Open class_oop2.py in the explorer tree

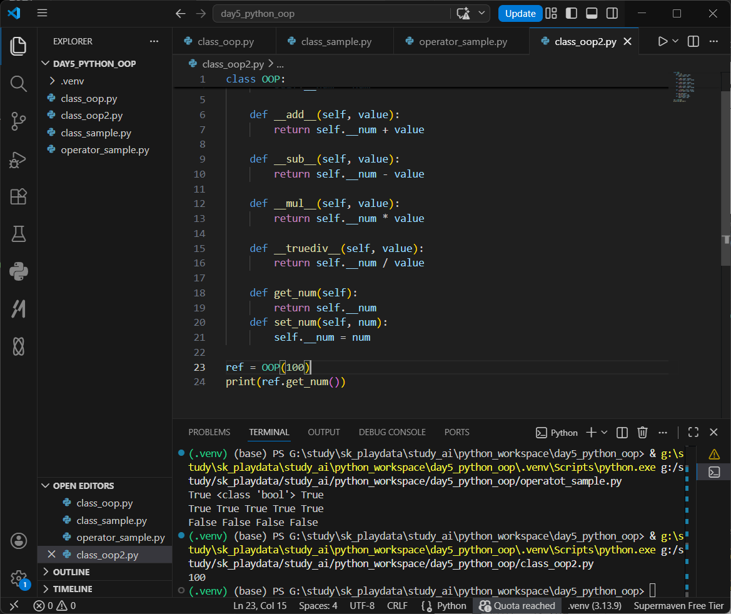click(105, 116)
